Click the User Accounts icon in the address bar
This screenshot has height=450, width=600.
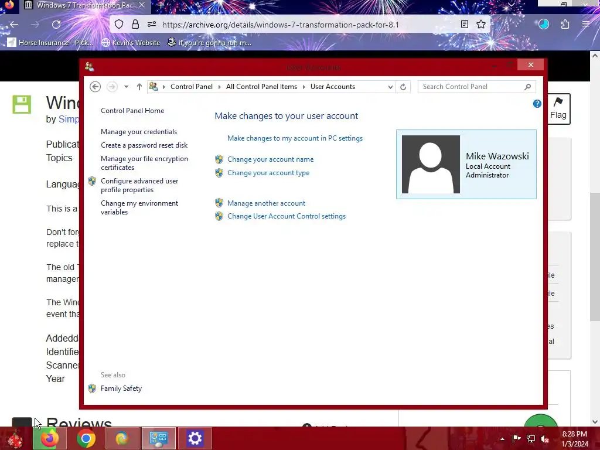click(154, 87)
